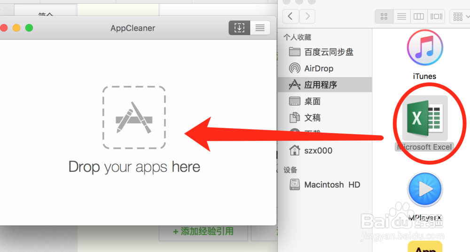
Task: Click the iTunes file name label
Action: point(424,76)
